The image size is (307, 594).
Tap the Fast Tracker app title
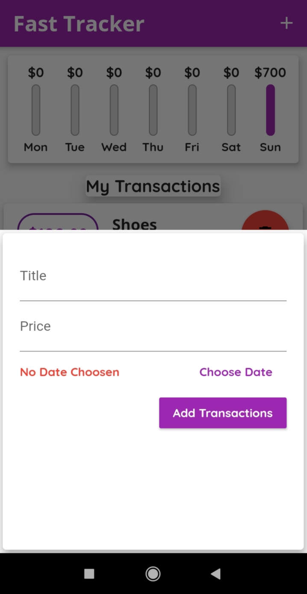[79, 24]
